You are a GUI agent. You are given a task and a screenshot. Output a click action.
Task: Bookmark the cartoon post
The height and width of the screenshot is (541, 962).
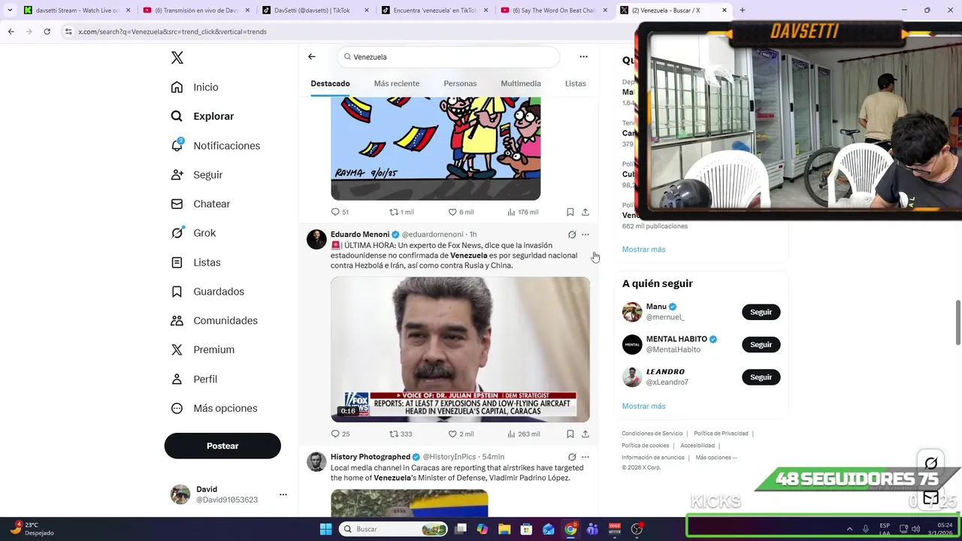[570, 212]
